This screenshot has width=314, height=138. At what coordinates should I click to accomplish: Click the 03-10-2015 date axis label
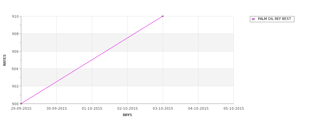point(163,109)
